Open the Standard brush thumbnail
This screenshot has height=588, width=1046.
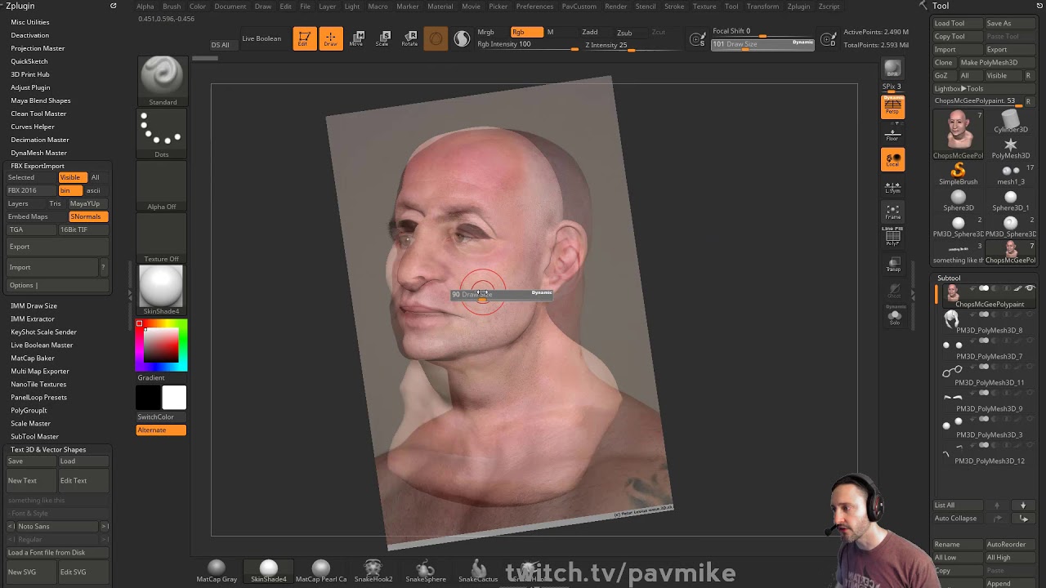coord(162,81)
